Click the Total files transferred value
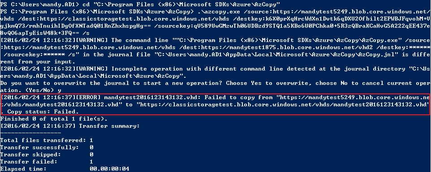 91,140
